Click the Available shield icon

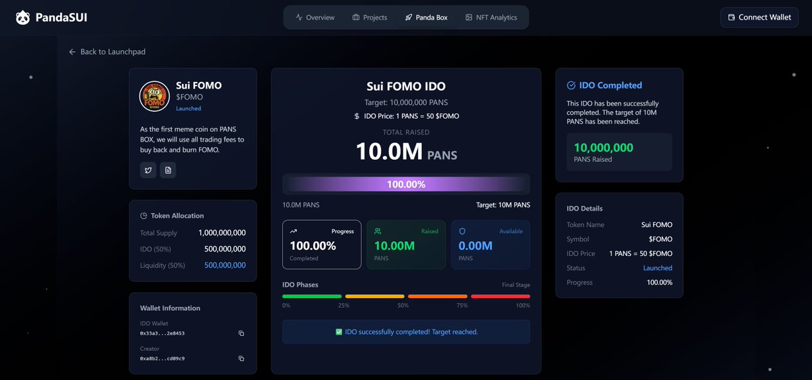[462, 231]
